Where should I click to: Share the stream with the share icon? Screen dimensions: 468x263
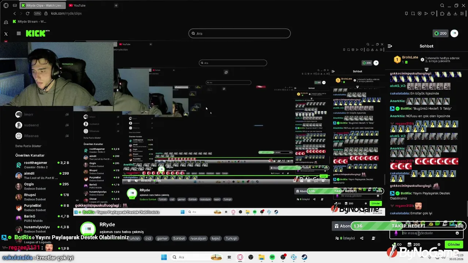362,238
